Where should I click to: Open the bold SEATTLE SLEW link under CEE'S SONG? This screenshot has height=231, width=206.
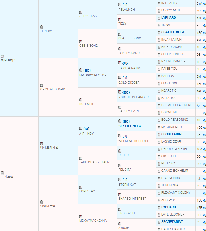coord(173,32)
